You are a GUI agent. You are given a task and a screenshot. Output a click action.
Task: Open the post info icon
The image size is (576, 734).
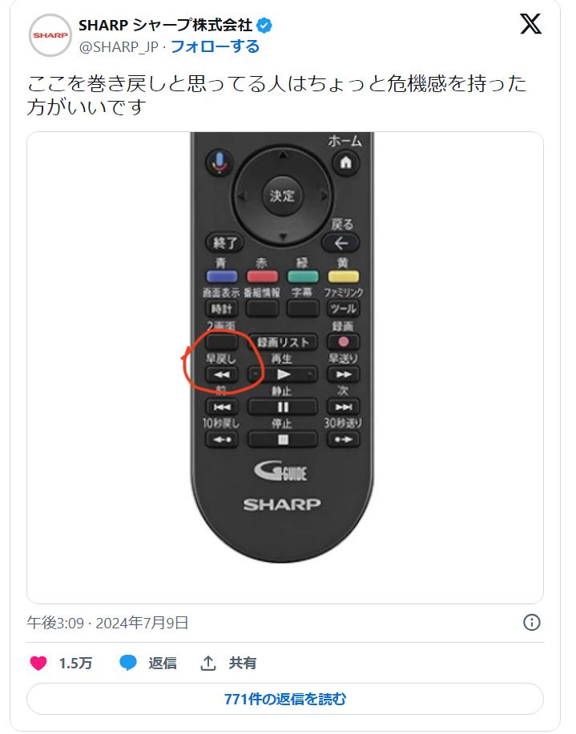(531, 623)
